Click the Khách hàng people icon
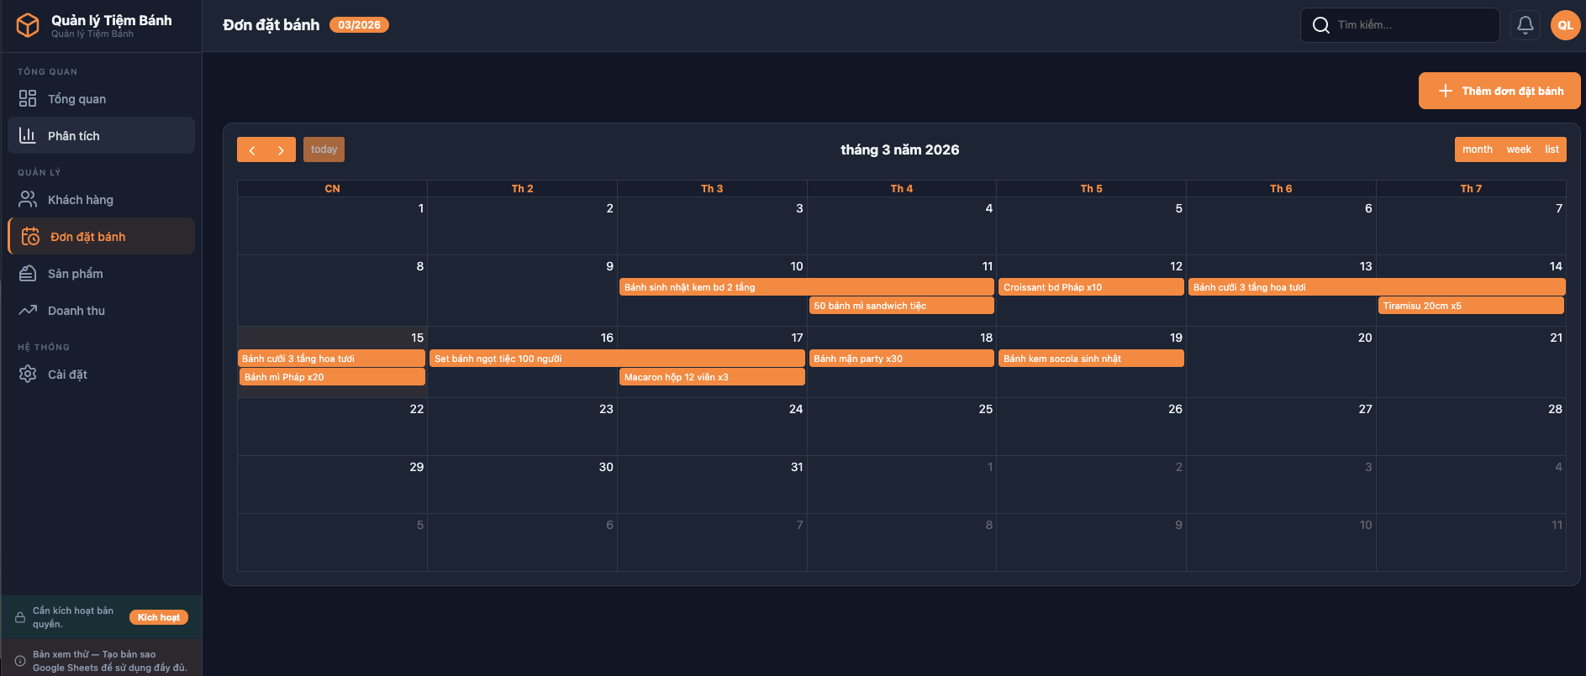 click(28, 200)
